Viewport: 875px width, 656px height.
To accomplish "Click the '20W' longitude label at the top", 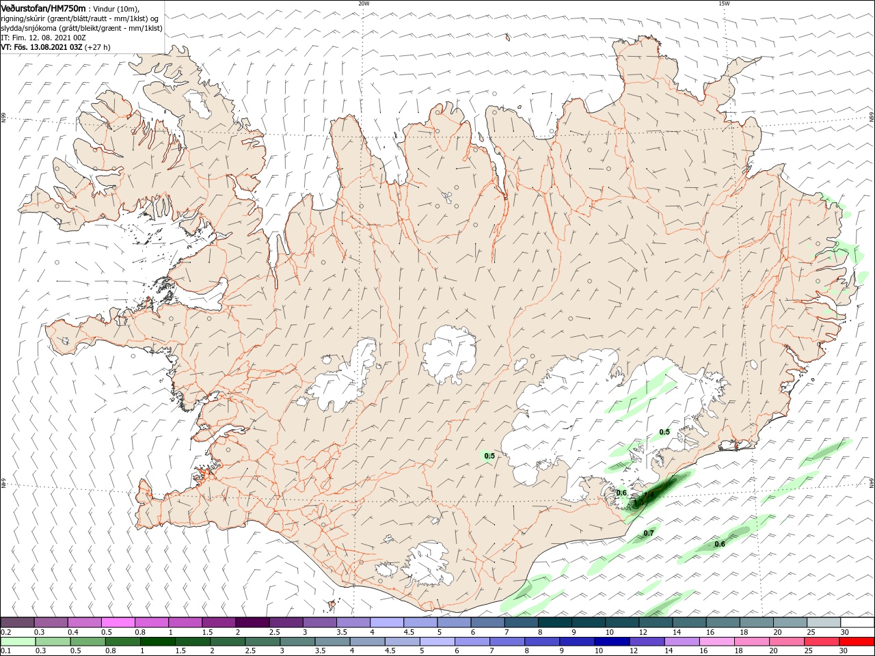I will (364, 3).
